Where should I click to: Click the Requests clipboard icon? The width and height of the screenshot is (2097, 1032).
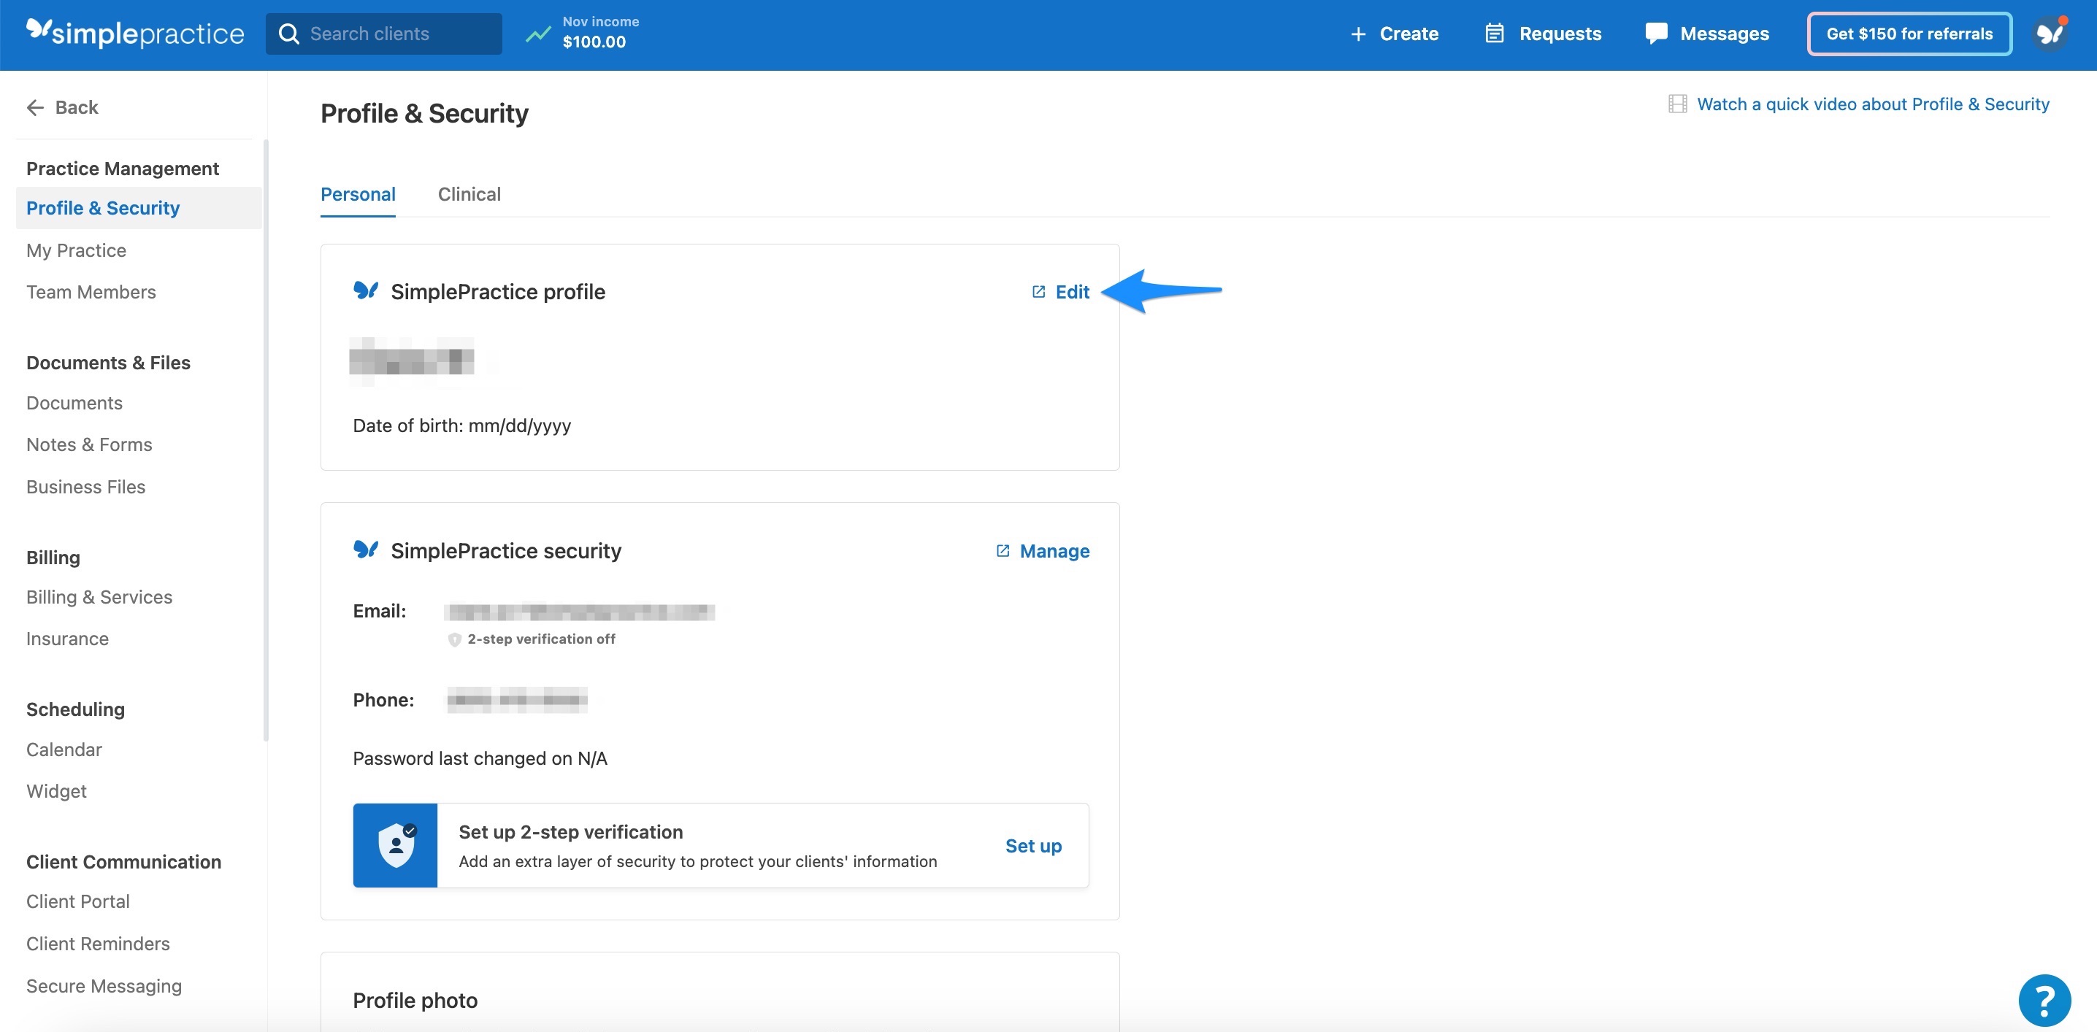click(1495, 34)
